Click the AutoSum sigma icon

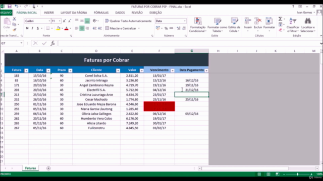pos(281,19)
